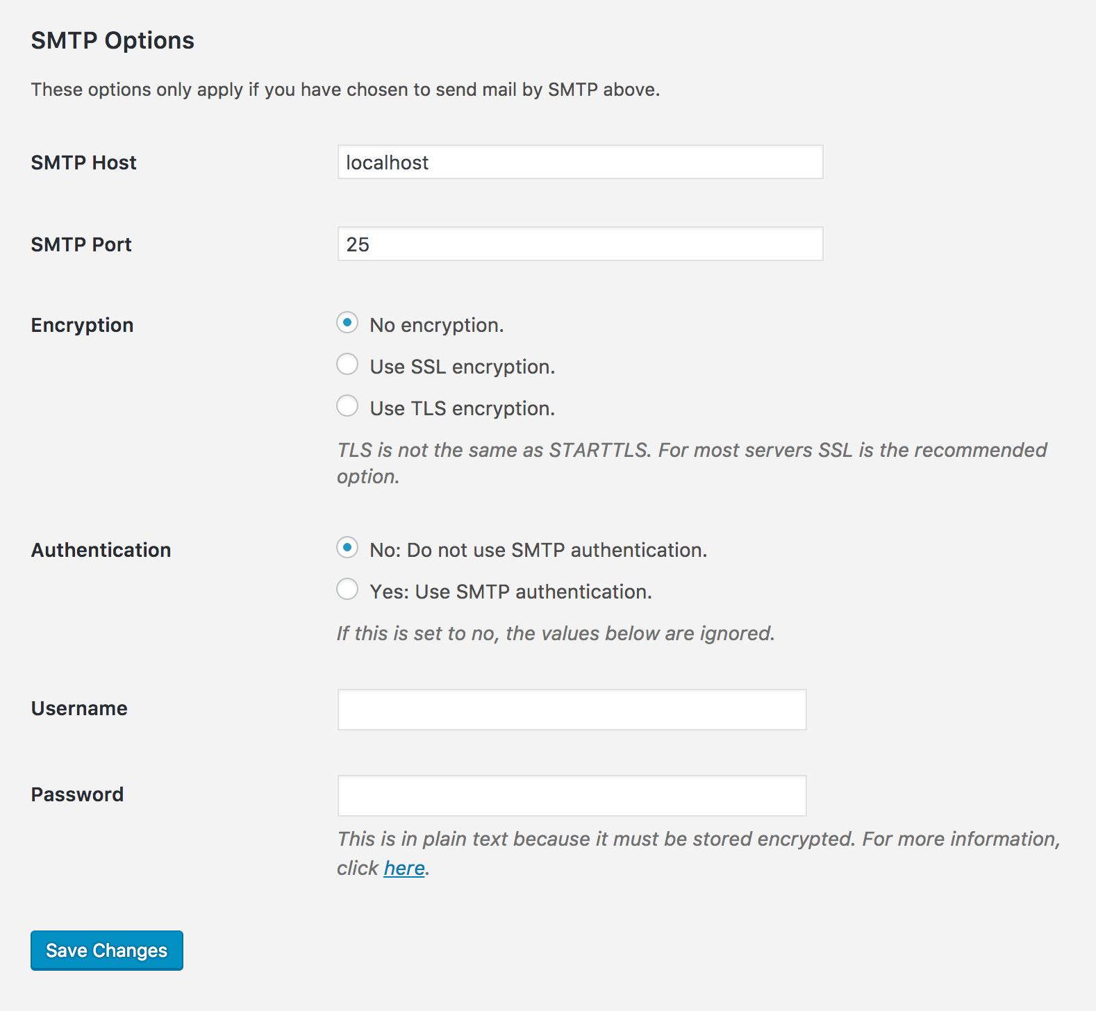Click the 'Authentication' row label
The height and width of the screenshot is (1011, 1096).
(x=101, y=551)
